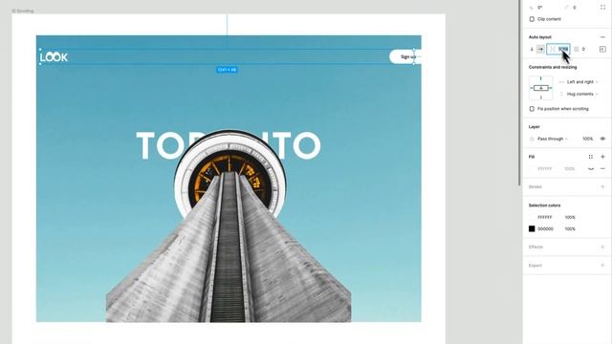
Task: Open fill styles icon in Fill section
Action: [x=591, y=157]
